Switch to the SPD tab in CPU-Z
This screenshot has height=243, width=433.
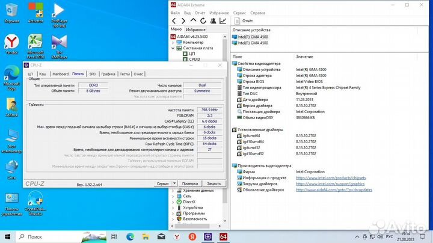(93, 74)
